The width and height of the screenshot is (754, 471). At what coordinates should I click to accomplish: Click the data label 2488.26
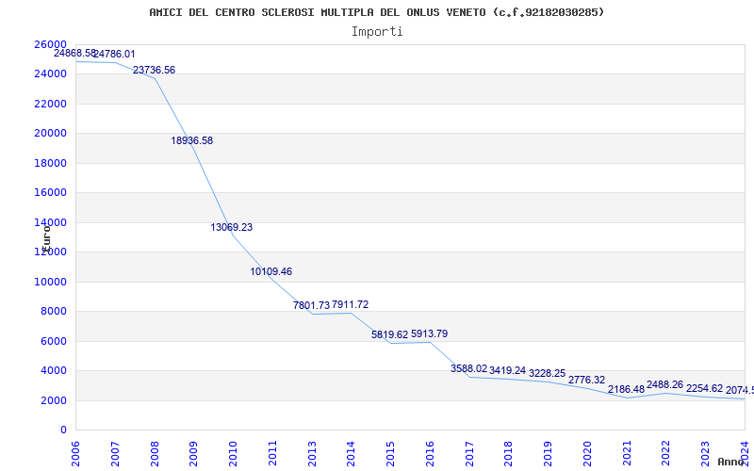tap(664, 385)
